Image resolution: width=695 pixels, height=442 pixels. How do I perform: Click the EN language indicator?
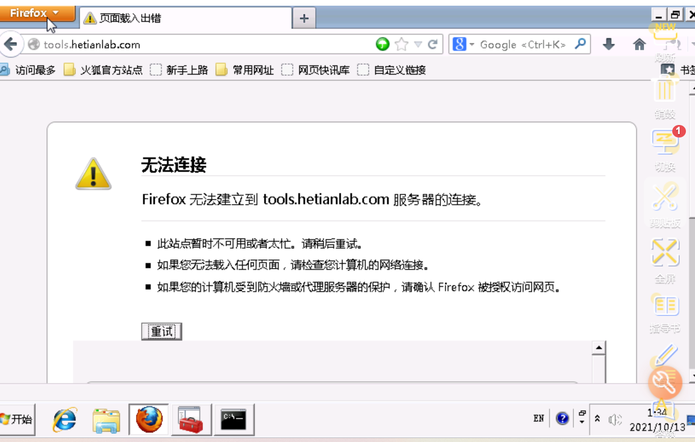pyautogui.click(x=539, y=419)
